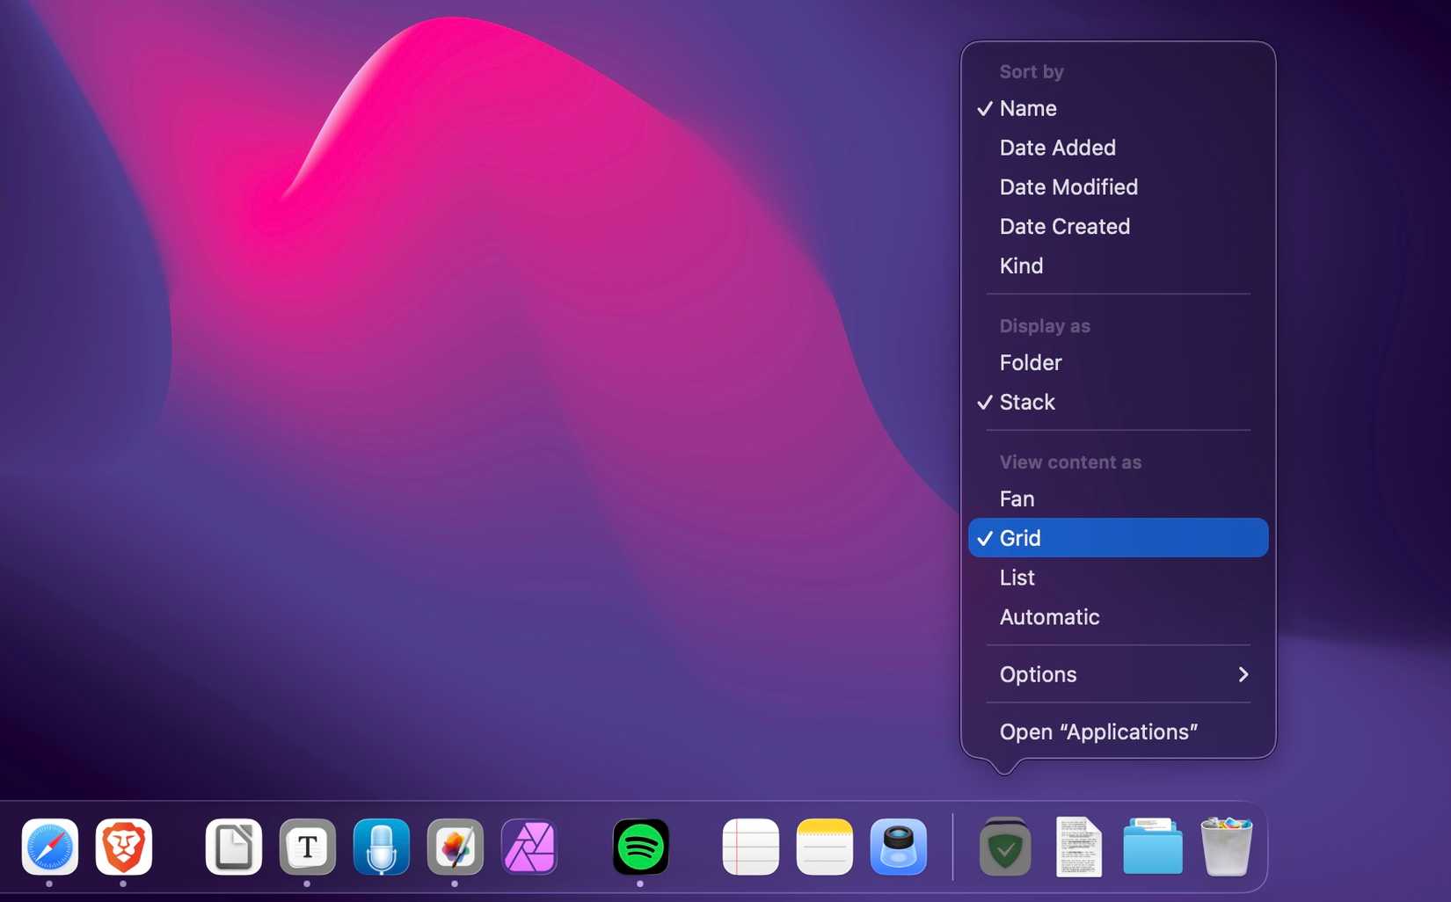
Task: Sort by Date Modified
Action: [1068, 187]
